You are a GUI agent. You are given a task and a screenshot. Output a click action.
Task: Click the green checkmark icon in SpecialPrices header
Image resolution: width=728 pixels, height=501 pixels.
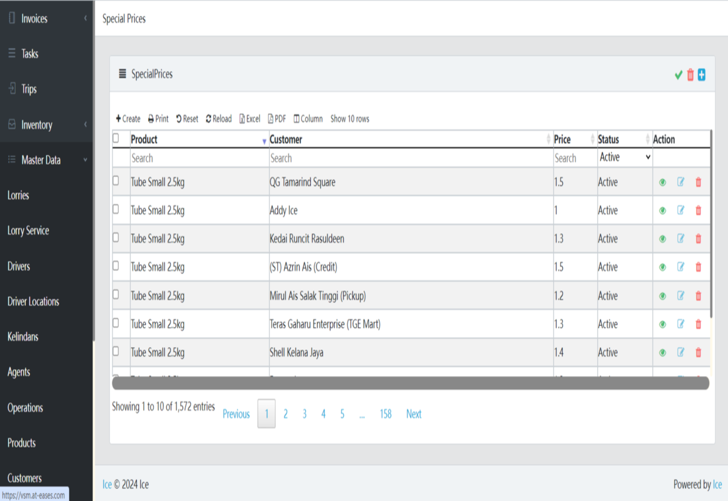(x=678, y=75)
